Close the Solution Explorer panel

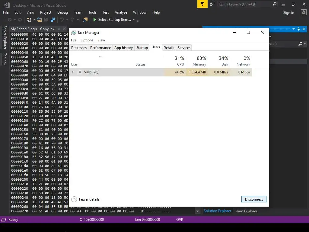(x=304, y=29)
